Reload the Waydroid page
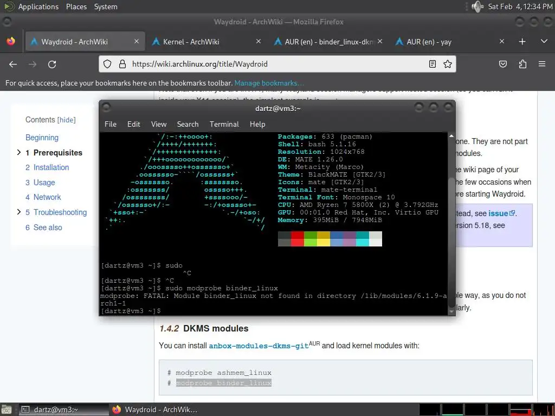The height and width of the screenshot is (416, 555). [x=52, y=64]
